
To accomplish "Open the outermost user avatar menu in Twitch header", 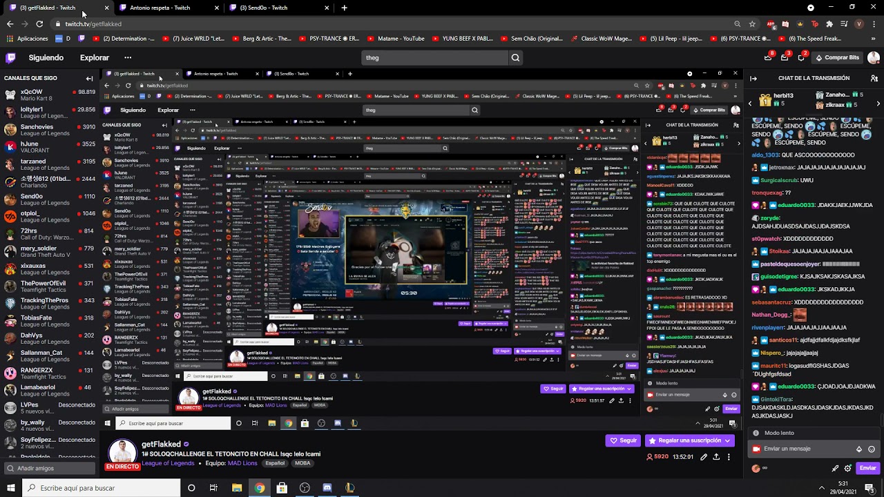I will (874, 58).
